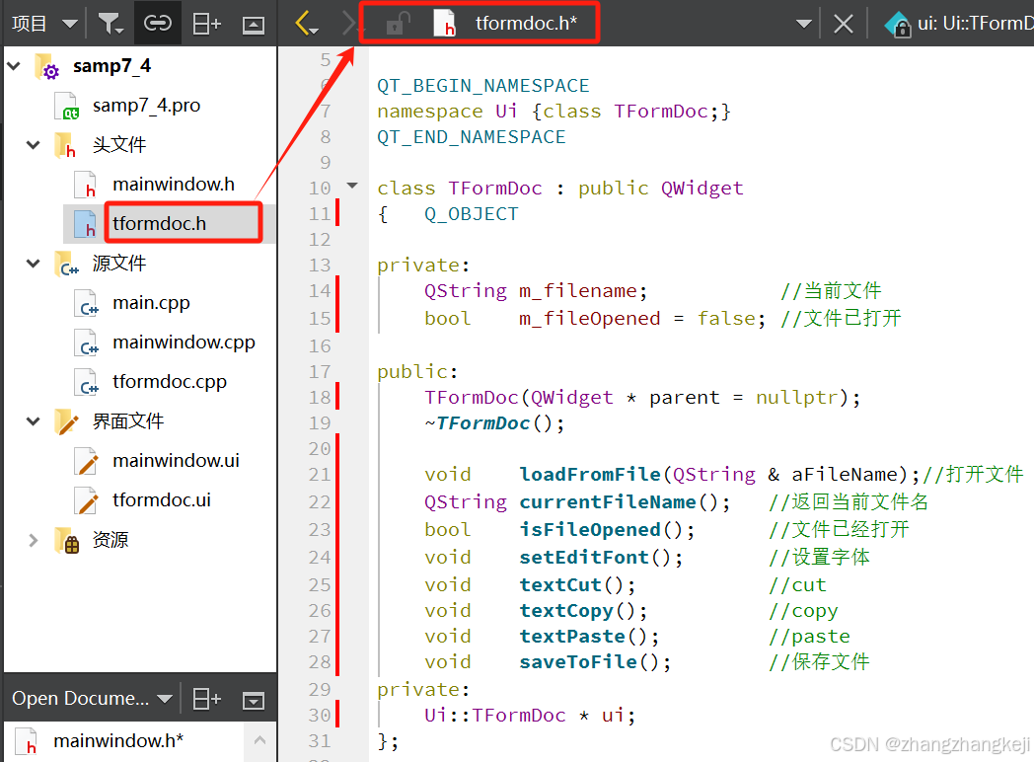Click on QT_BEGIN_NAMESPACE macro
This screenshot has width=1034, height=762.
point(482,86)
